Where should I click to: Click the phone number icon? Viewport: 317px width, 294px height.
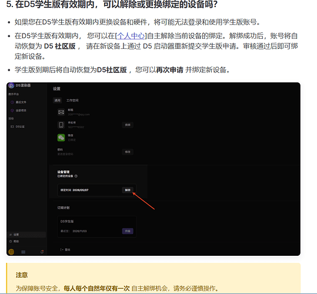61,125
